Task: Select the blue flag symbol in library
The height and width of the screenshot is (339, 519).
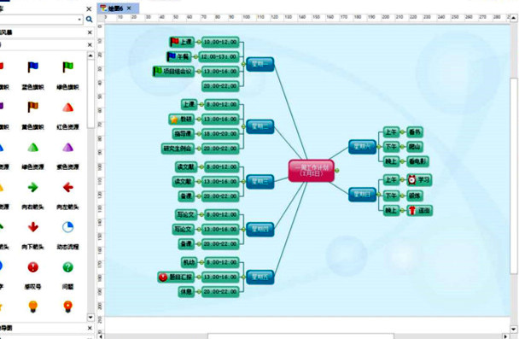Action: 32,67
